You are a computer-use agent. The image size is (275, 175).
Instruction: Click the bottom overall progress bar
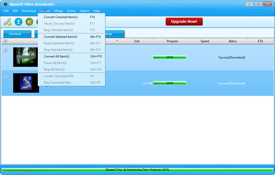pyautogui.click(x=137, y=170)
